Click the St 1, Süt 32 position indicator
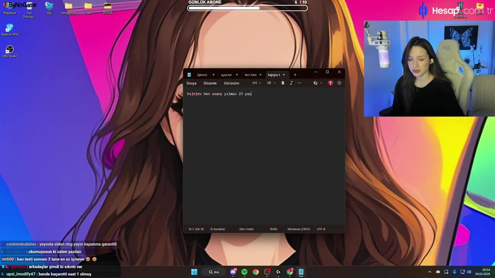 point(196,229)
